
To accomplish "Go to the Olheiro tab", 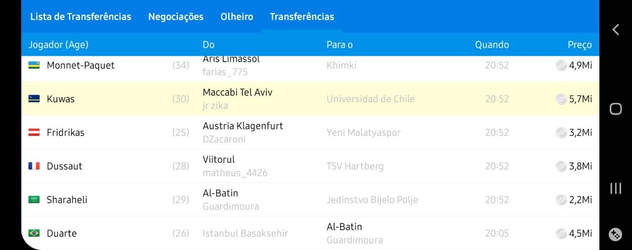I will 237,17.
